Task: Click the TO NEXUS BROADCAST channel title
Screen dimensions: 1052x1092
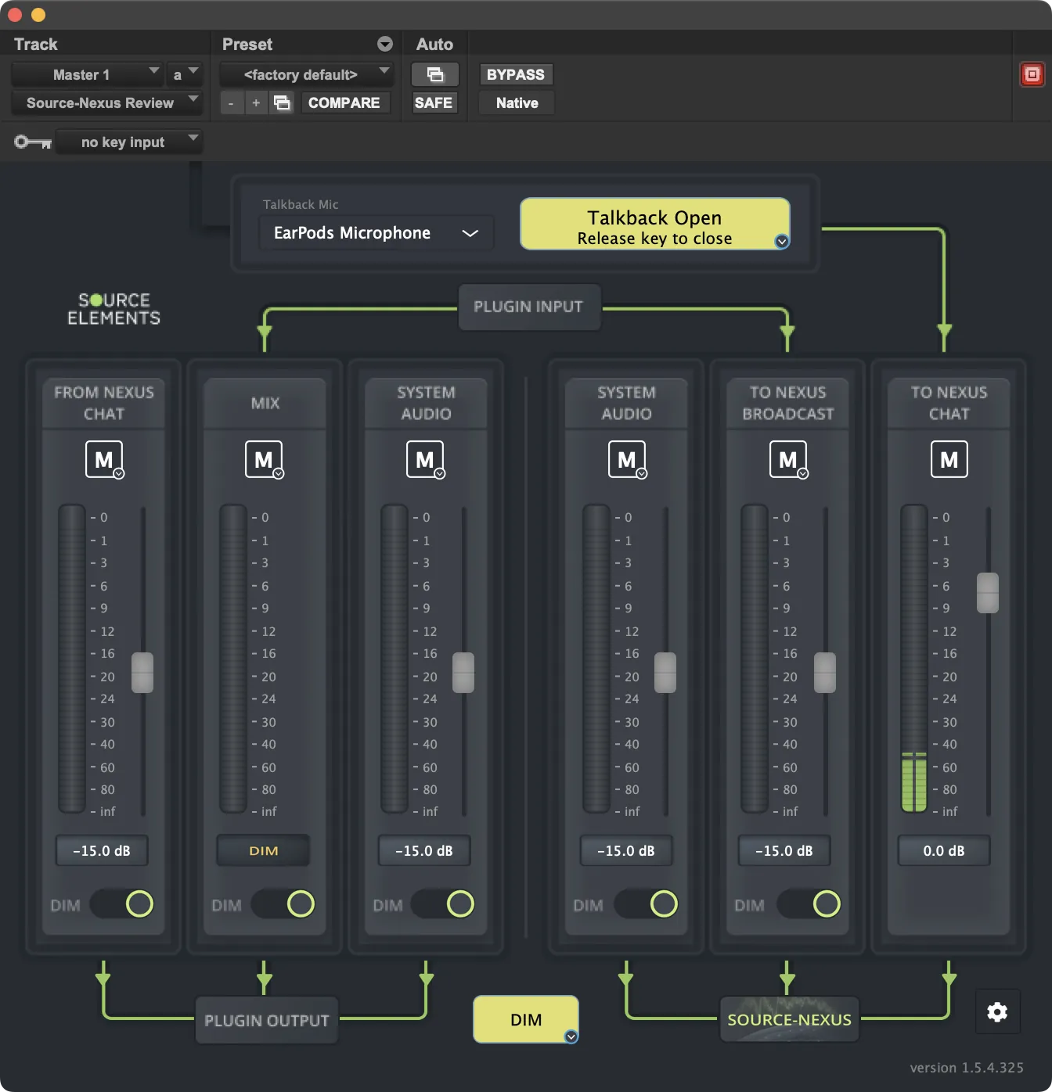Action: (x=788, y=403)
